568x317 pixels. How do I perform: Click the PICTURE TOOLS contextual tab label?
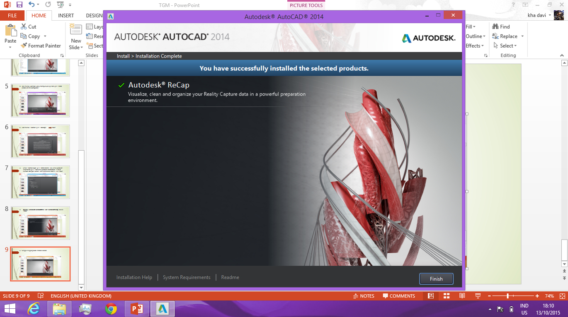pyautogui.click(x=306, y=5)
